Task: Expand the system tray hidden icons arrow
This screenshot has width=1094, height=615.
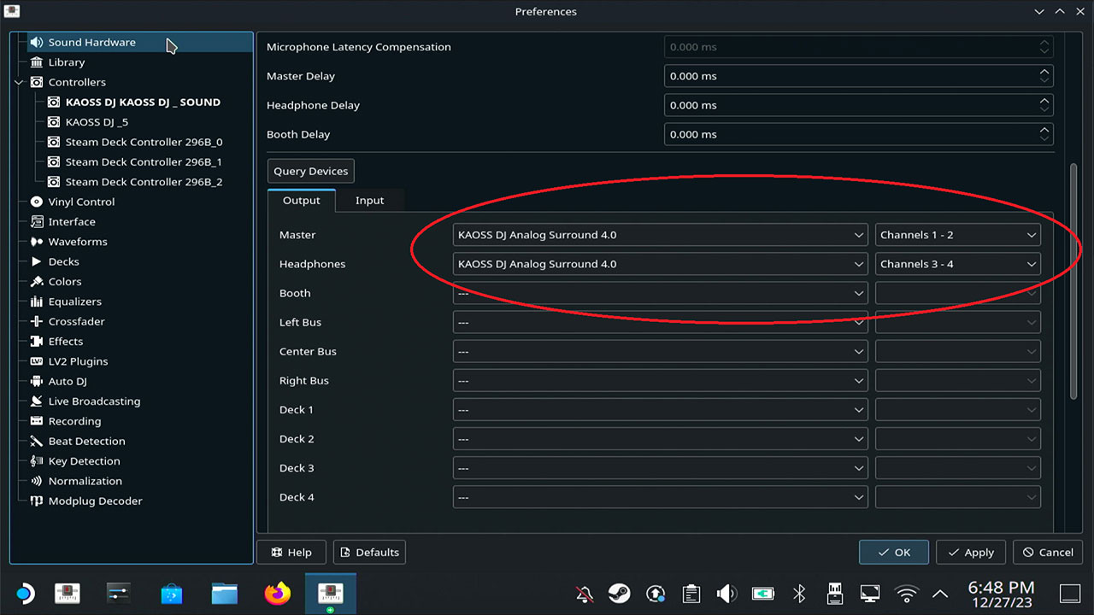Action: click(x=940, y=594)
